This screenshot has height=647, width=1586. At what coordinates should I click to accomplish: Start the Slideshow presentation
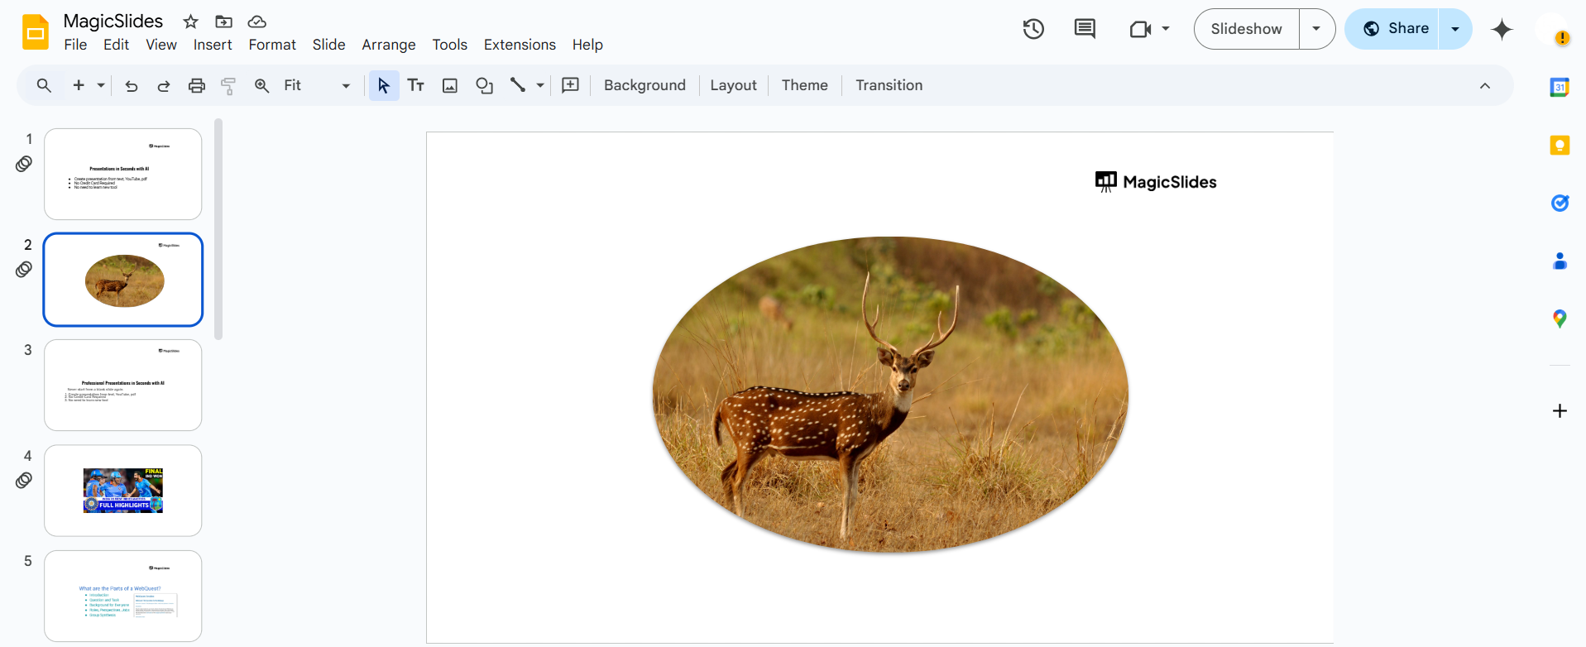tap(1246, 29)
